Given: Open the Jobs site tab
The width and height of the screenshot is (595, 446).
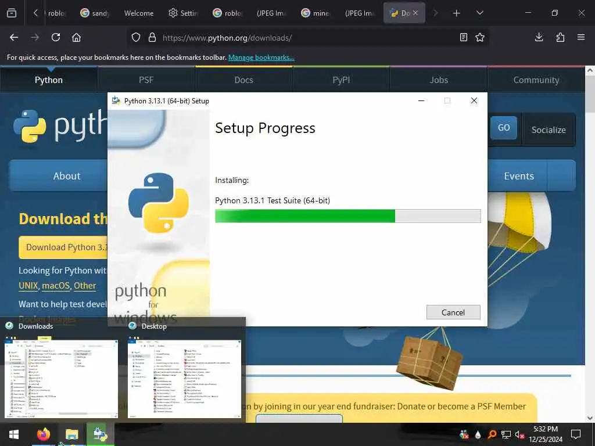Looking at the screenshot, I should point(439,80).
